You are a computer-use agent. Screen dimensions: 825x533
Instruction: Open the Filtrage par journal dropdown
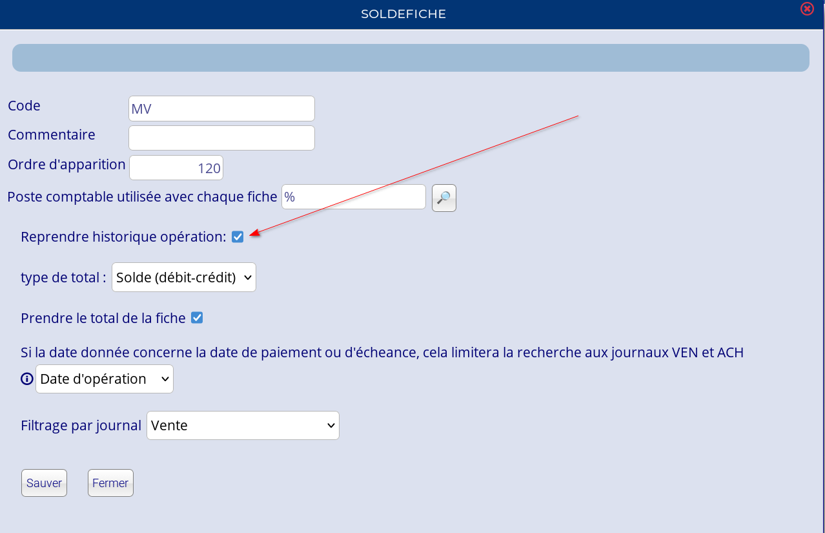(243, 426)
